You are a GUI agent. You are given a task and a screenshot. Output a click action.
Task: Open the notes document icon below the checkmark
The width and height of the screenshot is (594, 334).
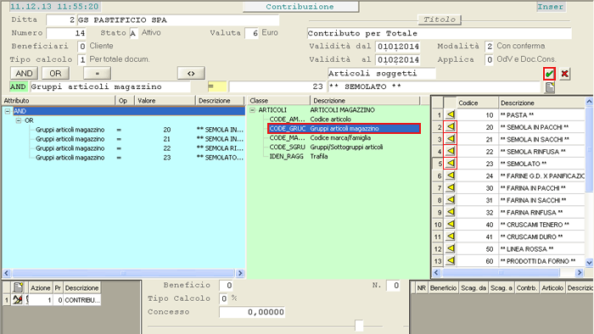tap(550, 87)
